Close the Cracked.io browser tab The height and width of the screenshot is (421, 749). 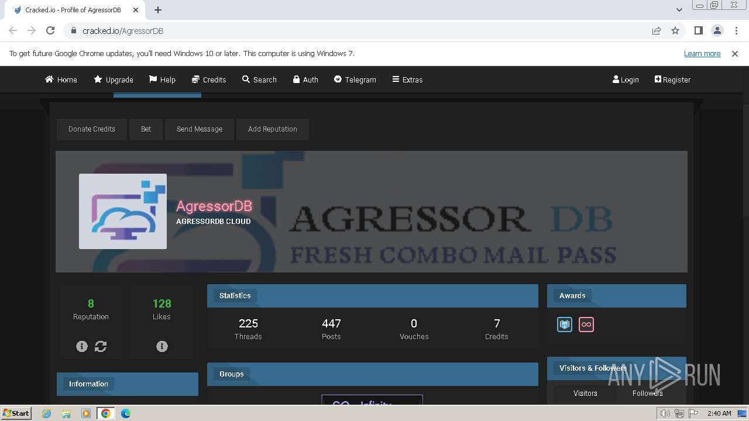135,10
